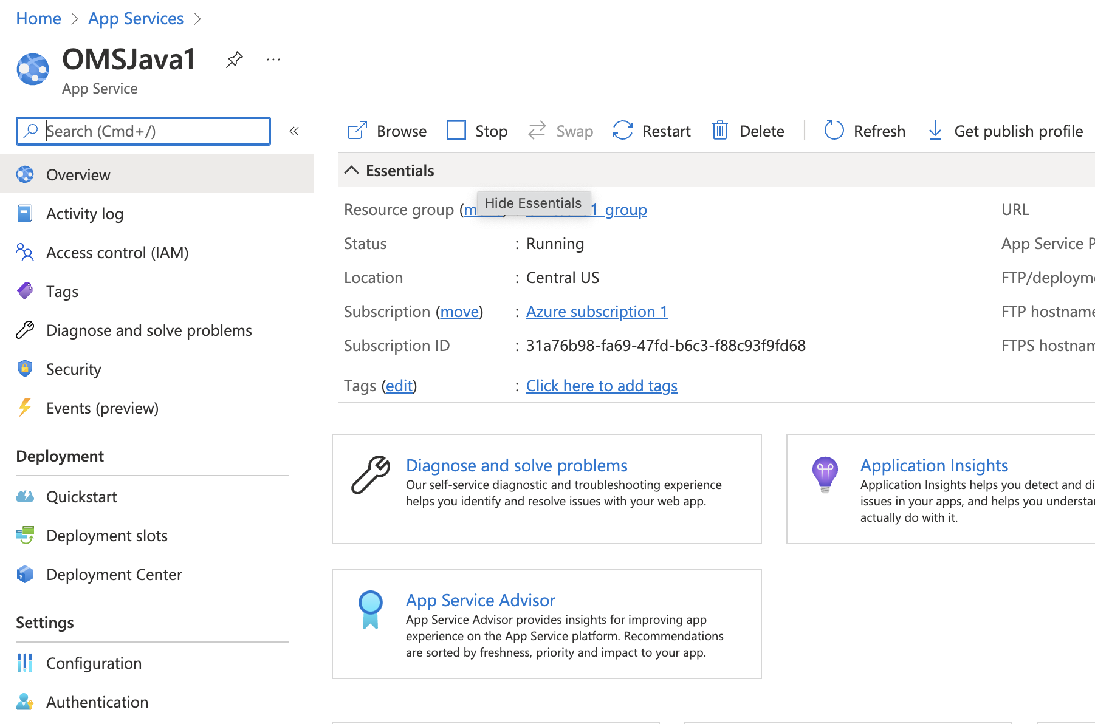Click the Activity log icon in sidebar
Viewport: 1095px width, 724px height.
(x=25, y=214)
